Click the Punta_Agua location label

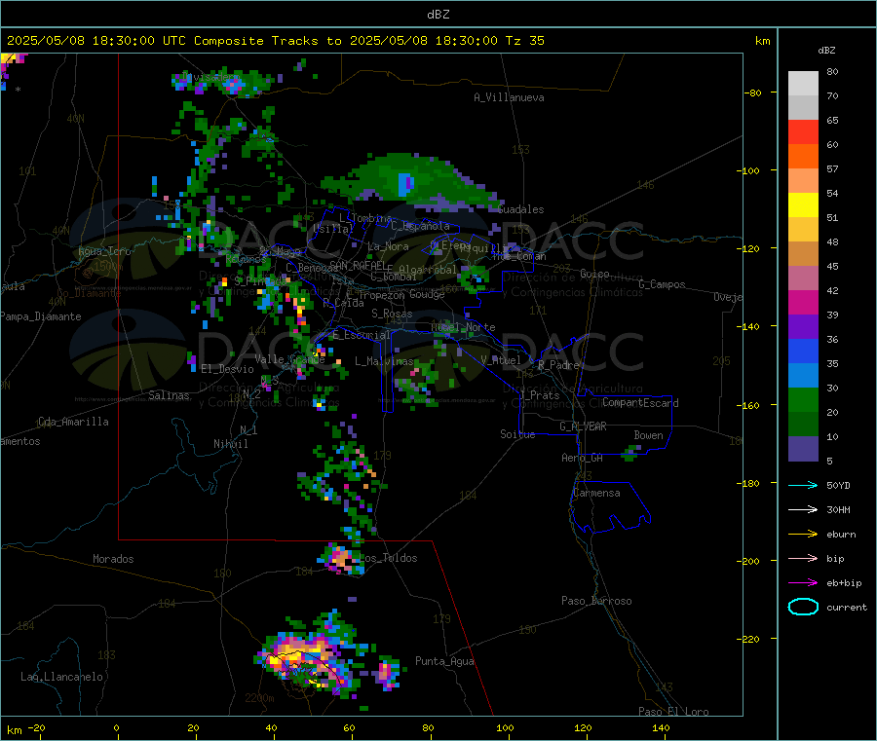pos(444,661)
